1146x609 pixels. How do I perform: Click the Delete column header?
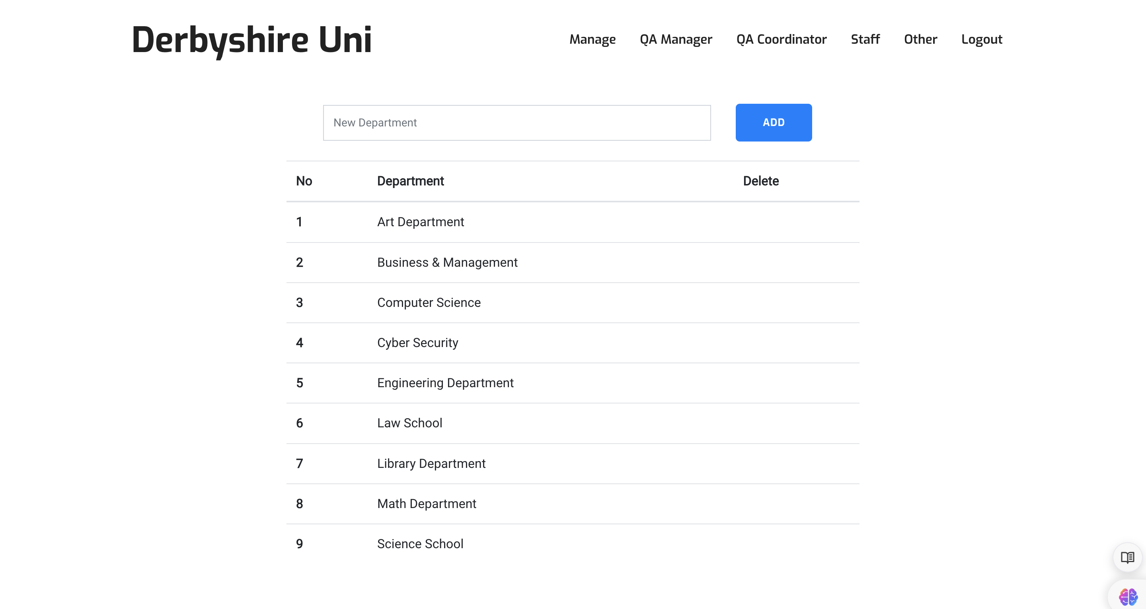pyautogui.click(x=760, y=181)
